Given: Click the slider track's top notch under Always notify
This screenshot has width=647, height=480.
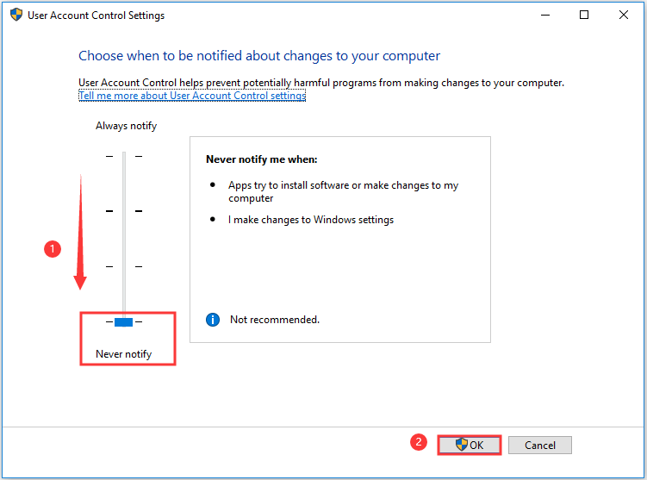Looking at the screenshot, I should point(124,157).
